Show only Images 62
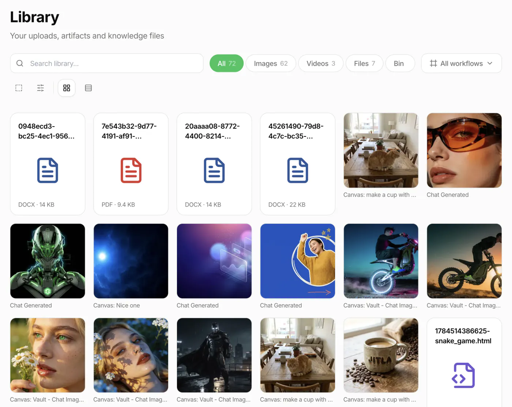 [x=271, y=63]
